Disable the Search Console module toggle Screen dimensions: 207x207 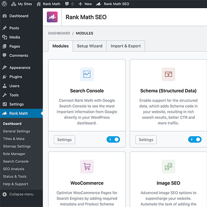(113, 140)
